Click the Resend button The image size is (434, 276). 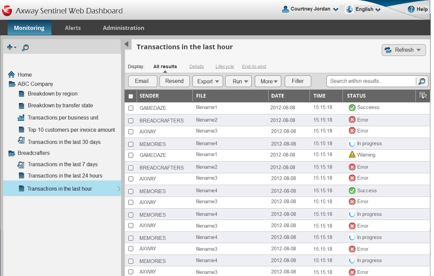pos(174,81)
